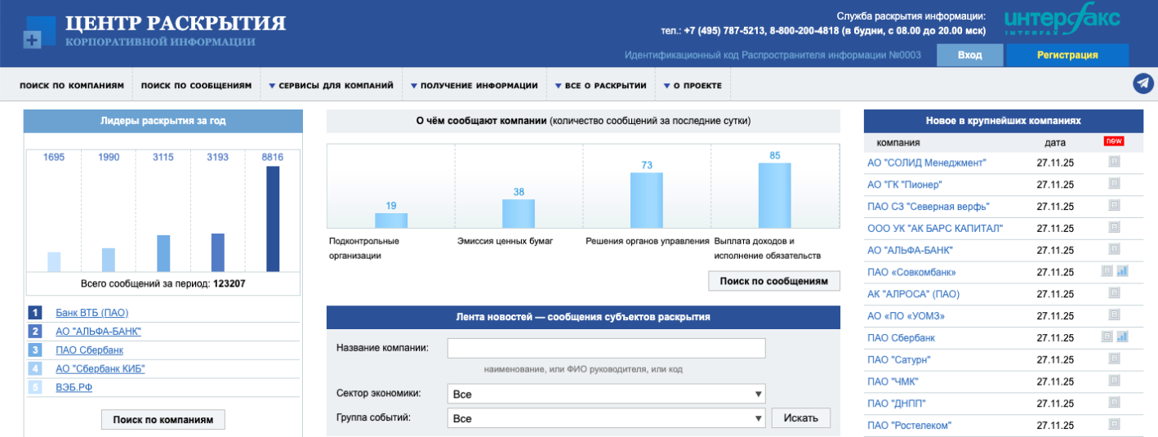Expand the Сектор экономики dropdown
This screenshot has width=1158, height=437.
click(606, 394)
